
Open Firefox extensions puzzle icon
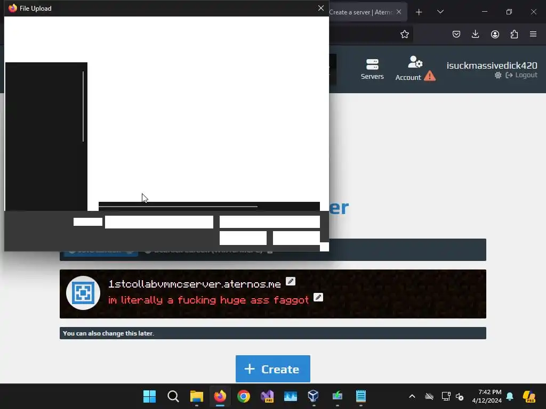514,34
